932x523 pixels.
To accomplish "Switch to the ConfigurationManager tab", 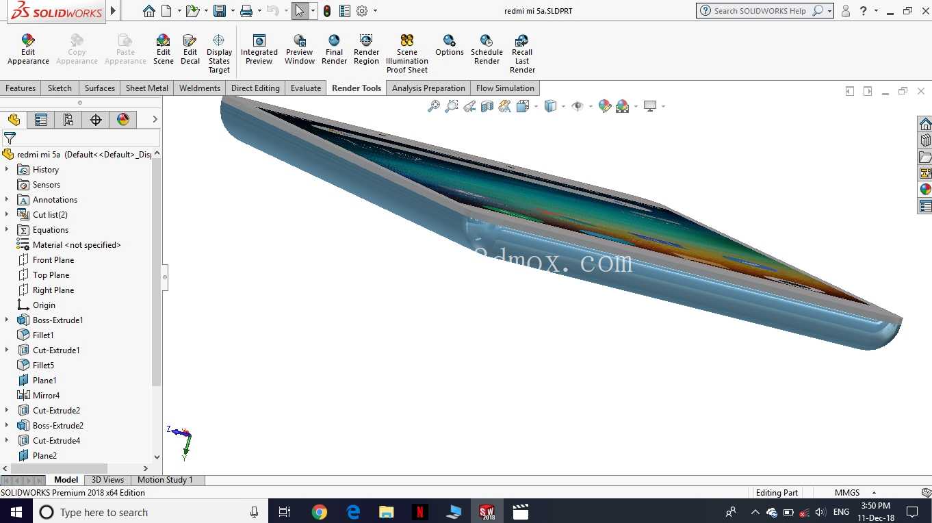I will [x=68, y=120].
